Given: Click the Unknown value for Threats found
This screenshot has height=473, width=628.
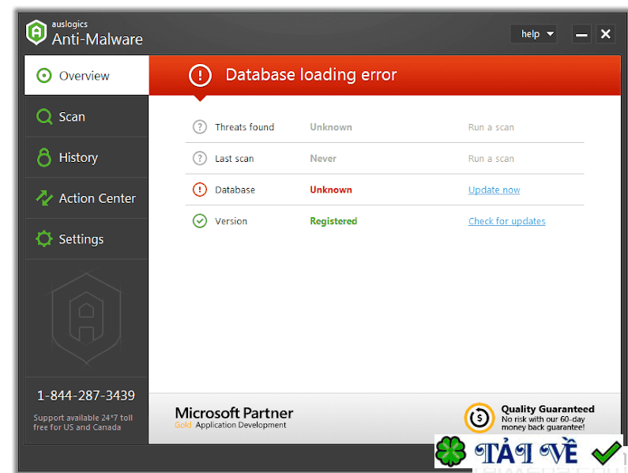Looking at the screenshot, I should pyautogui.click(x=331, y=127).
